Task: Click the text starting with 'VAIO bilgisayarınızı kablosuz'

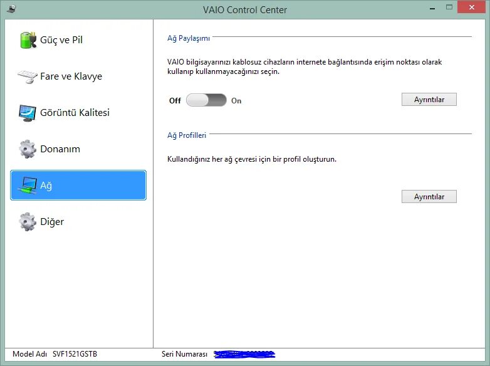Action: coord(305,66)
